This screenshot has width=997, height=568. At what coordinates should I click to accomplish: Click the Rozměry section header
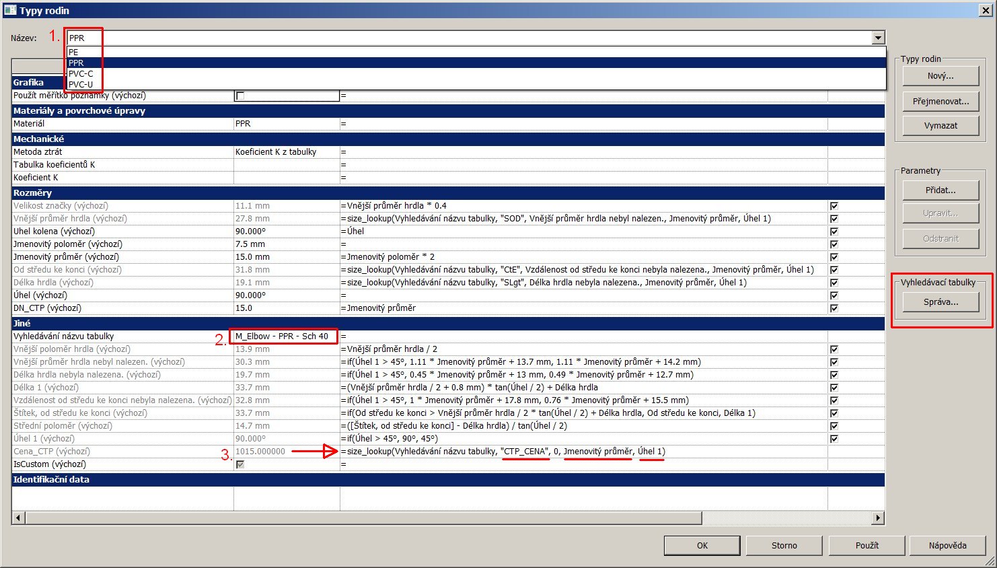pos(448,193)
